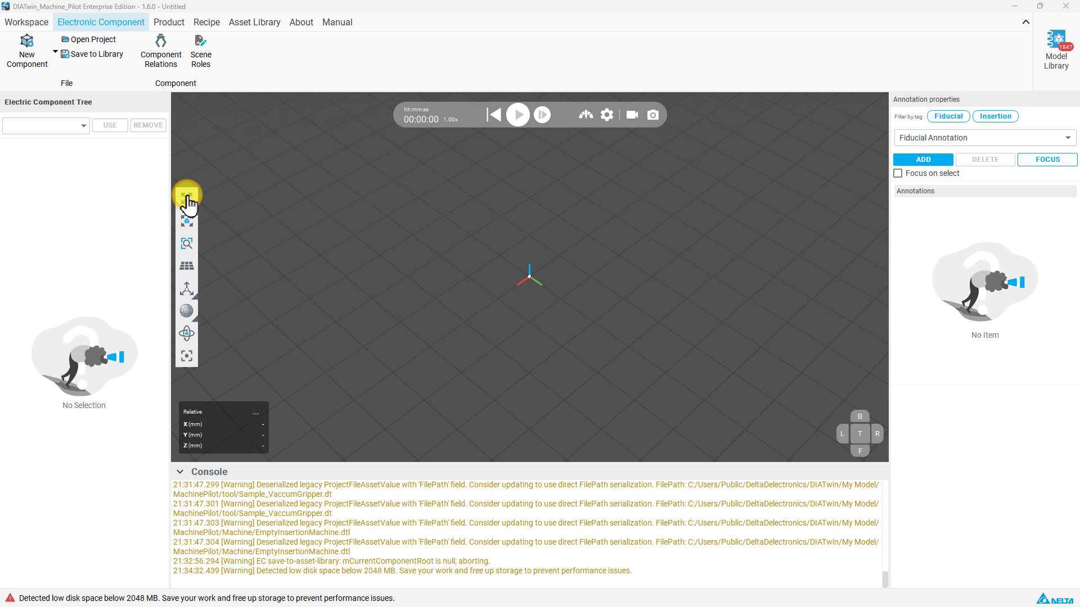Viewport: 1080px width, 607px height.
Task: Click the step-forward playback button
Action: point(542,115)
